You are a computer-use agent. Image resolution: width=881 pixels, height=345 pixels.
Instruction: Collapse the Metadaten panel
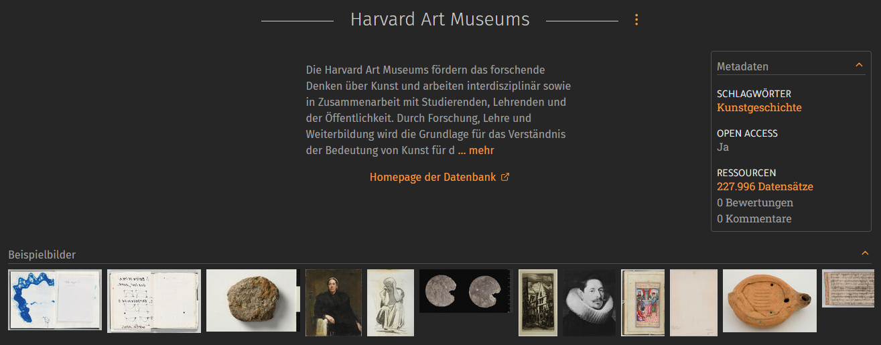point(859,66)
